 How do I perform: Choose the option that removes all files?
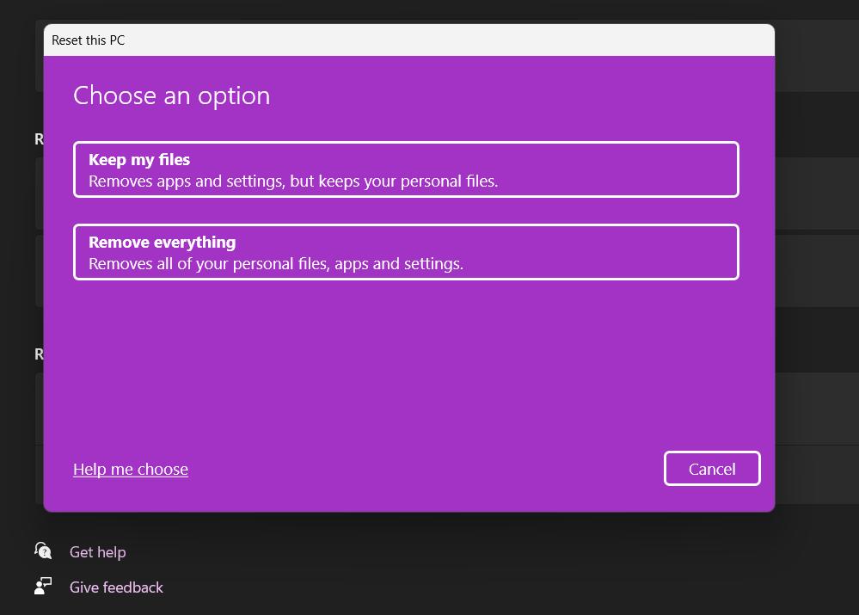click(406, 252)
